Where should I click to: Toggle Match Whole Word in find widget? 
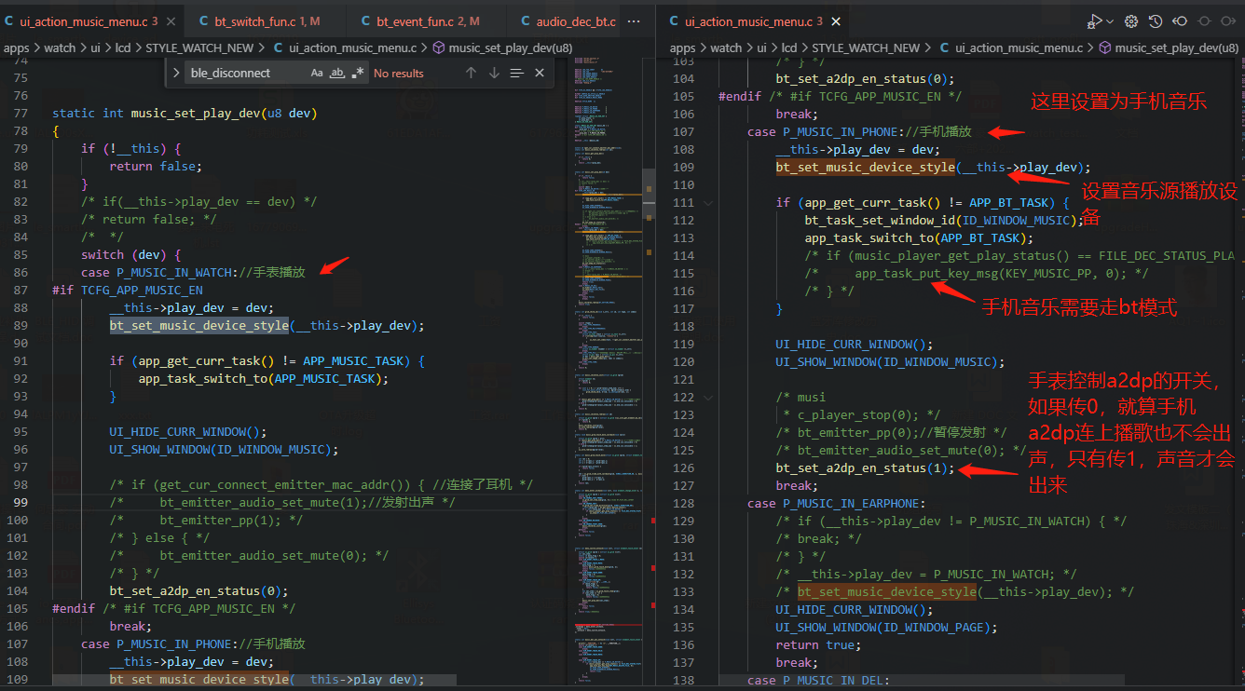pyautogui.click(x=337, y=73)
